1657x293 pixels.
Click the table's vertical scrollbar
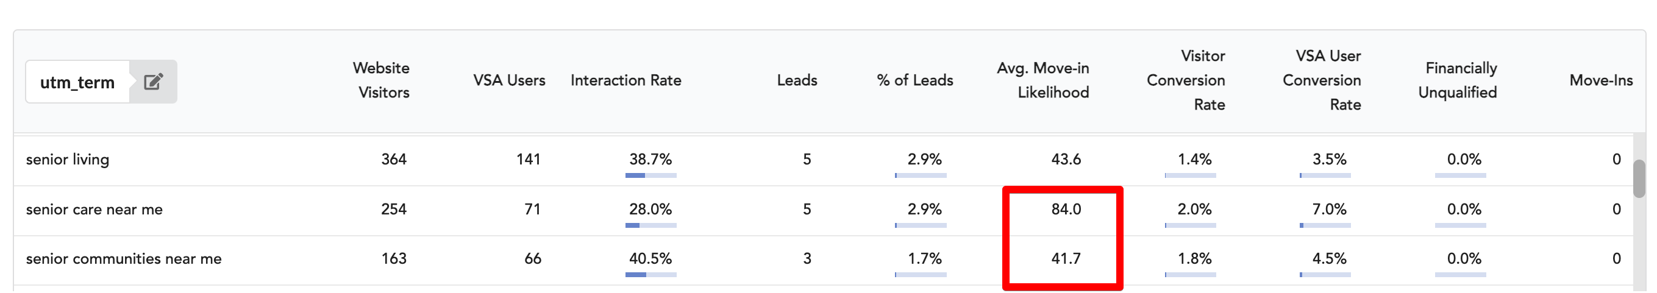point(1639,179)
